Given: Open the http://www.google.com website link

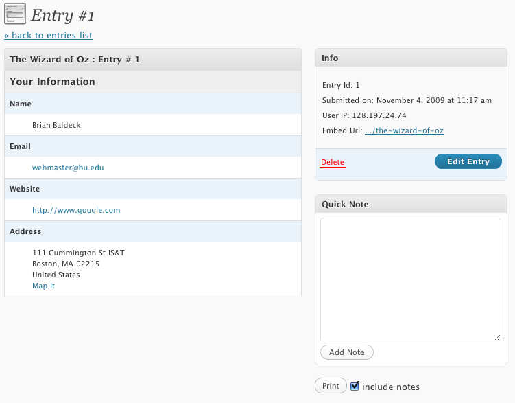Looking at the screenshot, I should pos(76,210).
